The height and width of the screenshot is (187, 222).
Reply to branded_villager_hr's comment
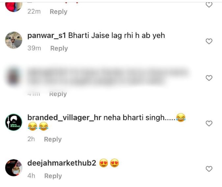tap(53, 139)
